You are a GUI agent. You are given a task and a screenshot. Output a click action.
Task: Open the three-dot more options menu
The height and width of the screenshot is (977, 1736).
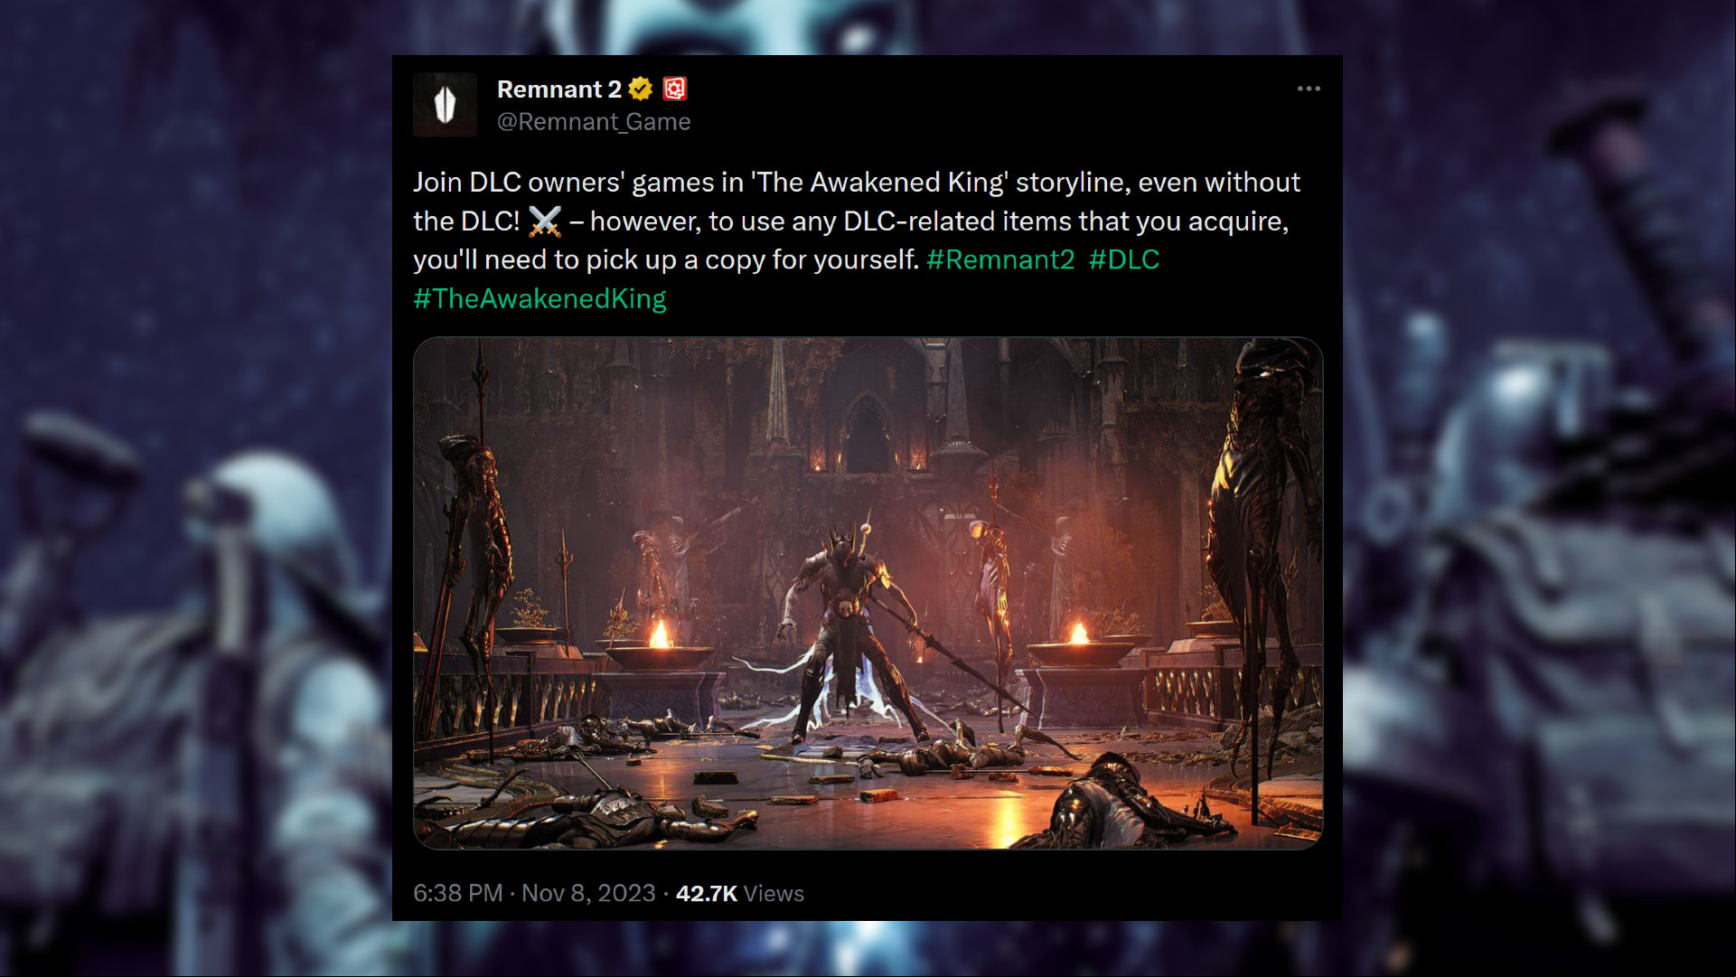(1309, 89)
